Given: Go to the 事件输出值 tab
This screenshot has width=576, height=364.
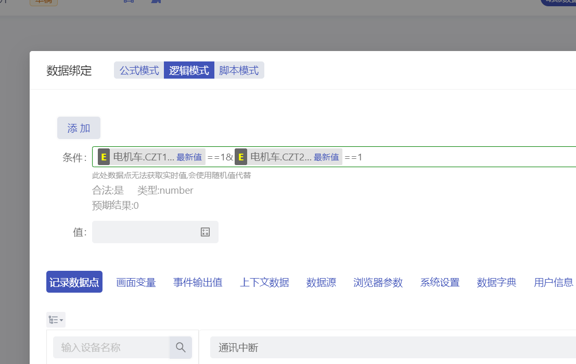Looking at the screenshot, I should [198, 282].
